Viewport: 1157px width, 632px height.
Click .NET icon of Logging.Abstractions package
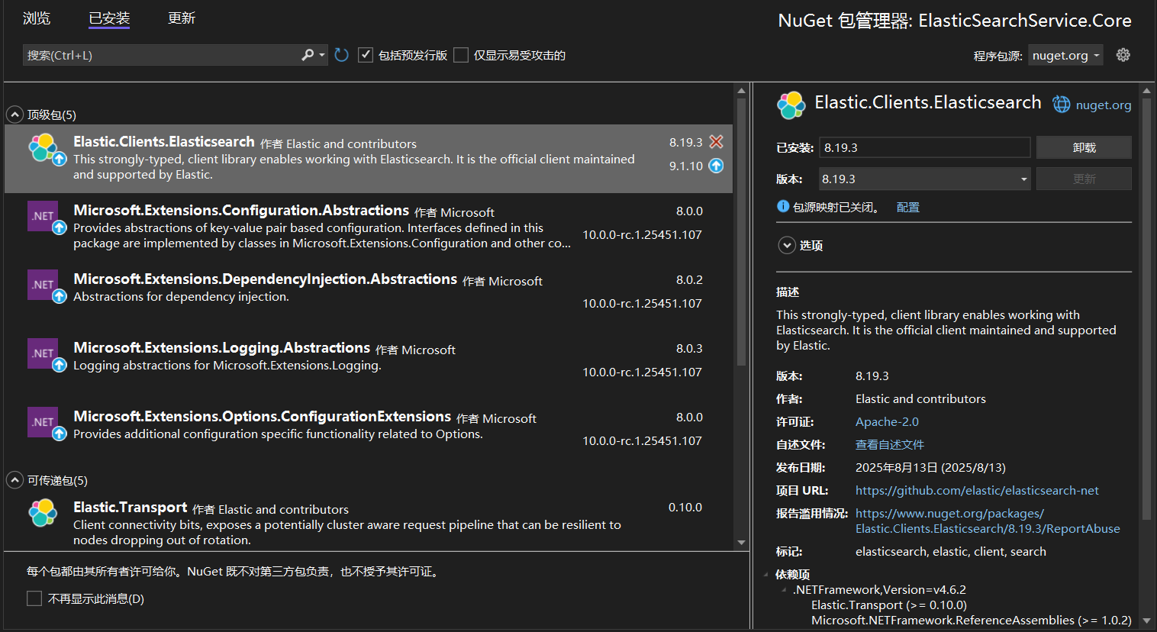coord(43,353)
